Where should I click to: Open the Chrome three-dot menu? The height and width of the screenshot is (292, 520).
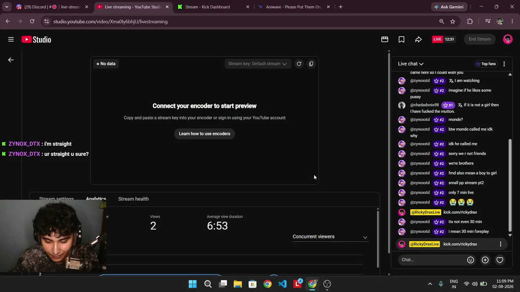click(x=512, y=21)
